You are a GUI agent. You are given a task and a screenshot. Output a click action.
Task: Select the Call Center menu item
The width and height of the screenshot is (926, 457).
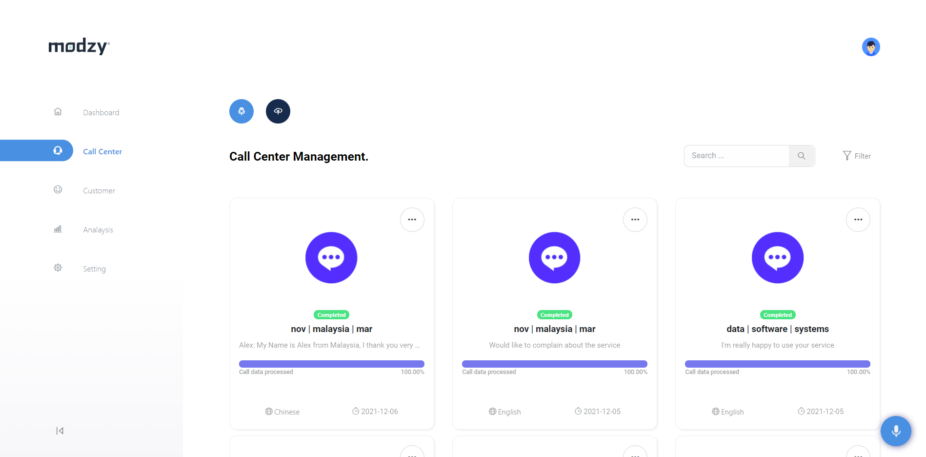click(102, 151)
